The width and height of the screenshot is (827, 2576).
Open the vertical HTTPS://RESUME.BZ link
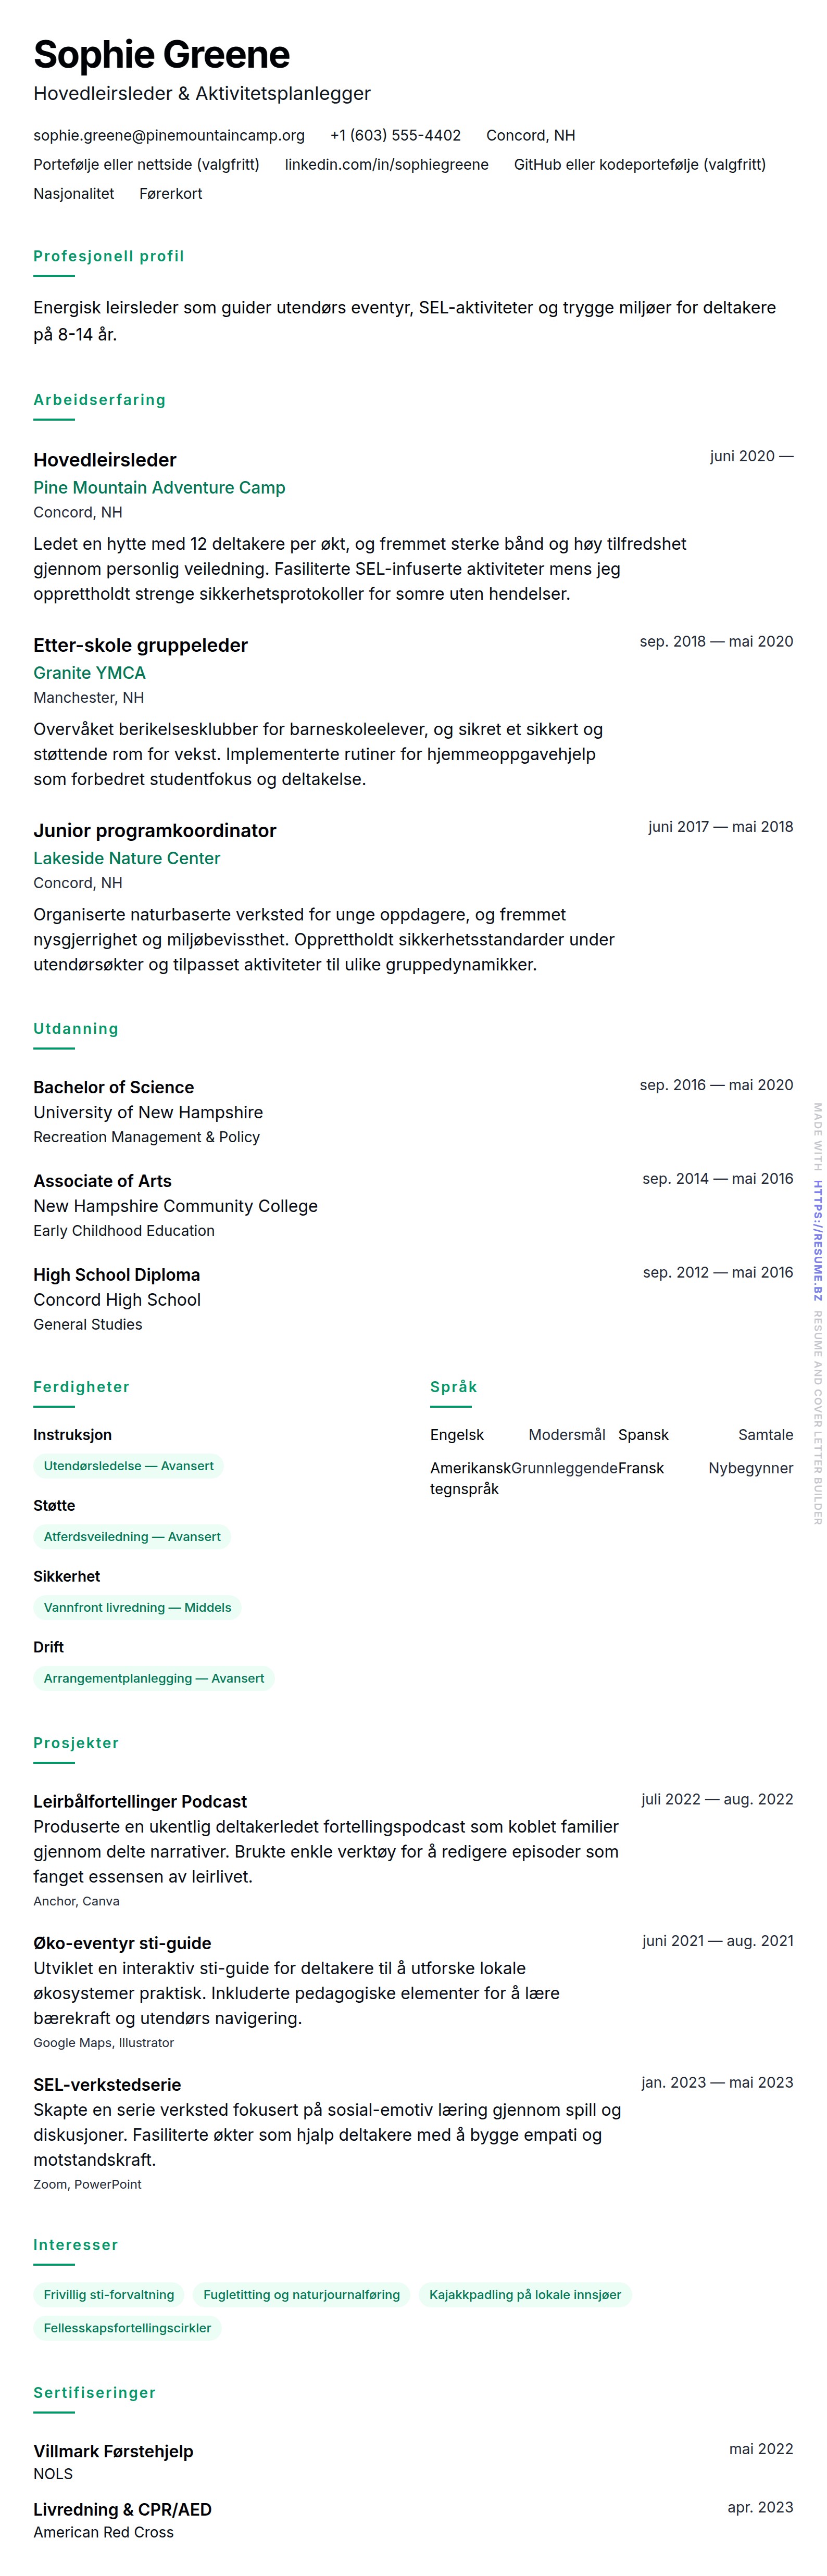[x=817, y=1240]
